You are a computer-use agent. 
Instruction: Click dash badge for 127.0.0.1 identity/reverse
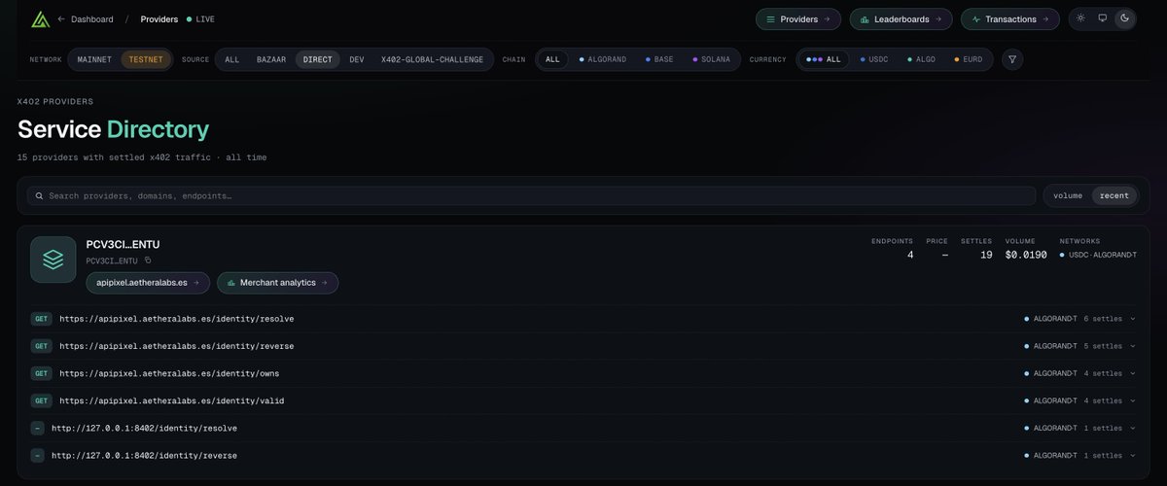point(38,455)
